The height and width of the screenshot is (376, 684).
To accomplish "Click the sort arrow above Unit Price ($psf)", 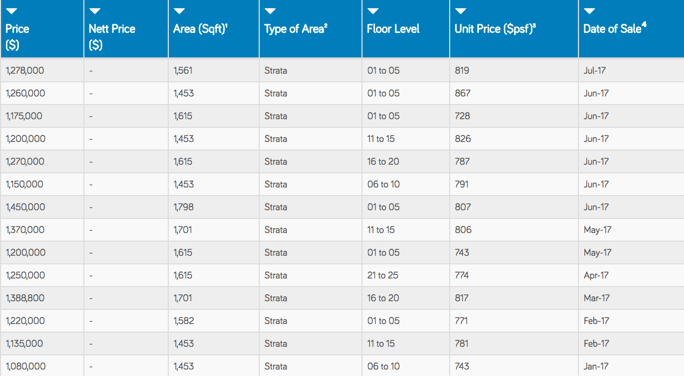I will [461, 11].
